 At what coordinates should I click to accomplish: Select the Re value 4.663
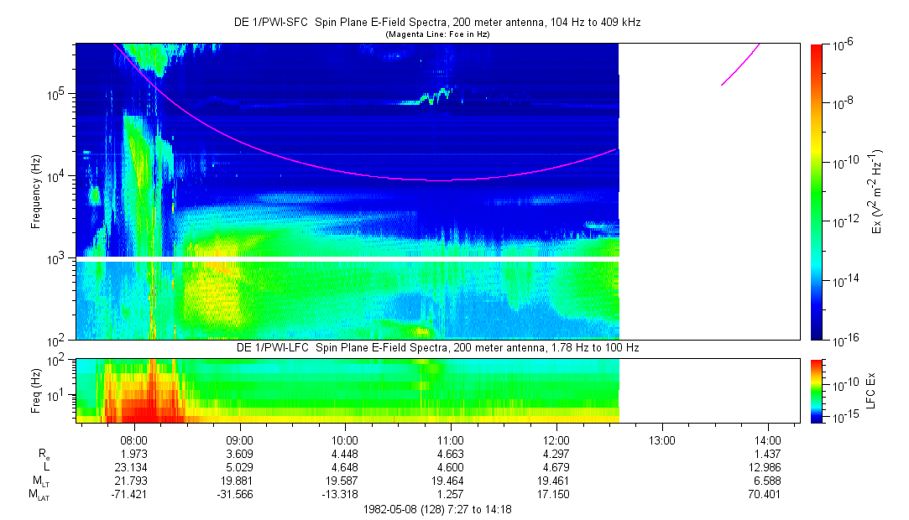point(451,453)
